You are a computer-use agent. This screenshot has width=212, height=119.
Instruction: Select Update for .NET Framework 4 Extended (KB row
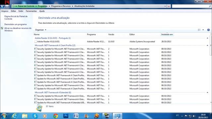pos(103,102)
